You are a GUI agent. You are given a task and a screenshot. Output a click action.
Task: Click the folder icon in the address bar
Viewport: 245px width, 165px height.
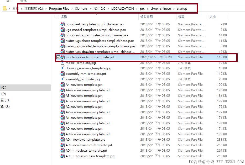(x=5, y=8)
